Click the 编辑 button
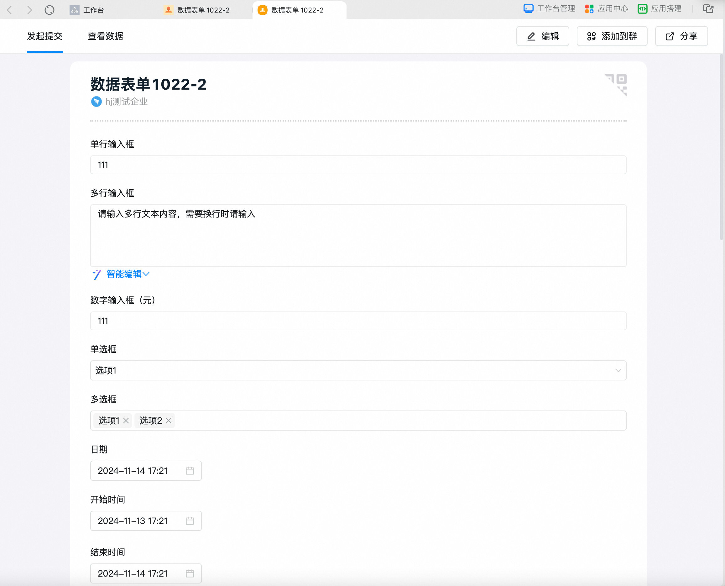 (x=542, y=36)
